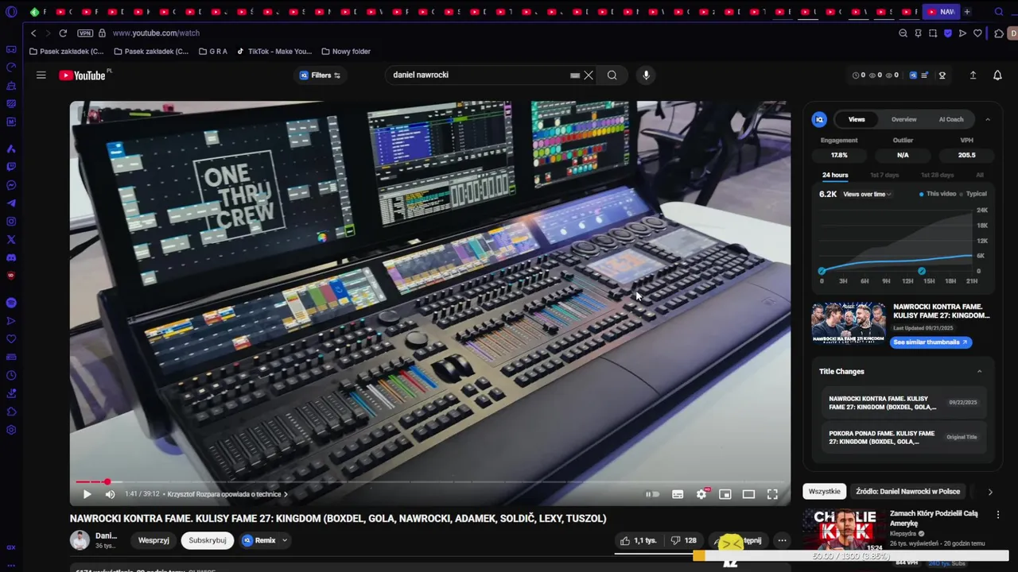Select the Views tab in IQ panel
This screenshot has width=1018, height=572.
tap(857, 119)
